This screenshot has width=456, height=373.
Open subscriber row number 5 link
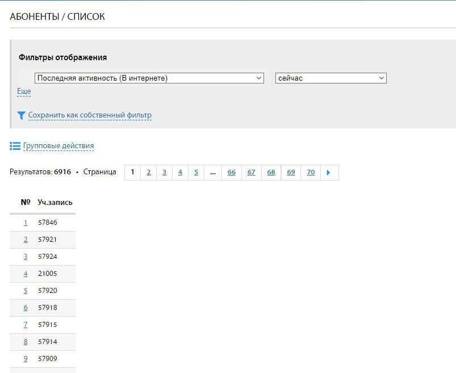tap(26, 291)
